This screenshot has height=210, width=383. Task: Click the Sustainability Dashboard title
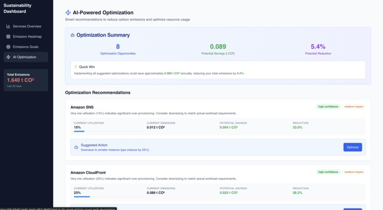(x=17, y=8)
